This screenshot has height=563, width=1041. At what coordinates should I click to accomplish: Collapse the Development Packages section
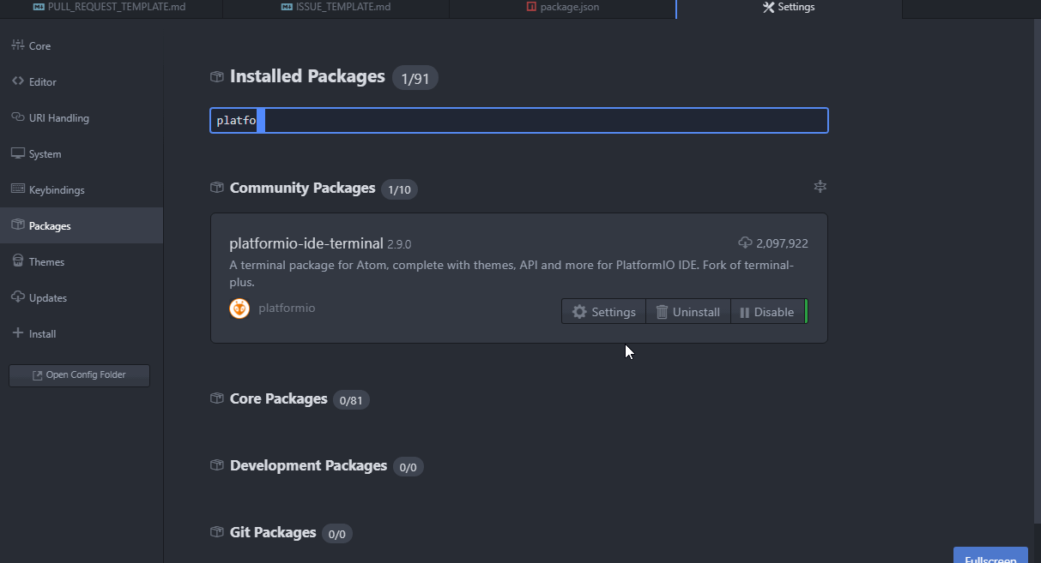pos(308,465)
